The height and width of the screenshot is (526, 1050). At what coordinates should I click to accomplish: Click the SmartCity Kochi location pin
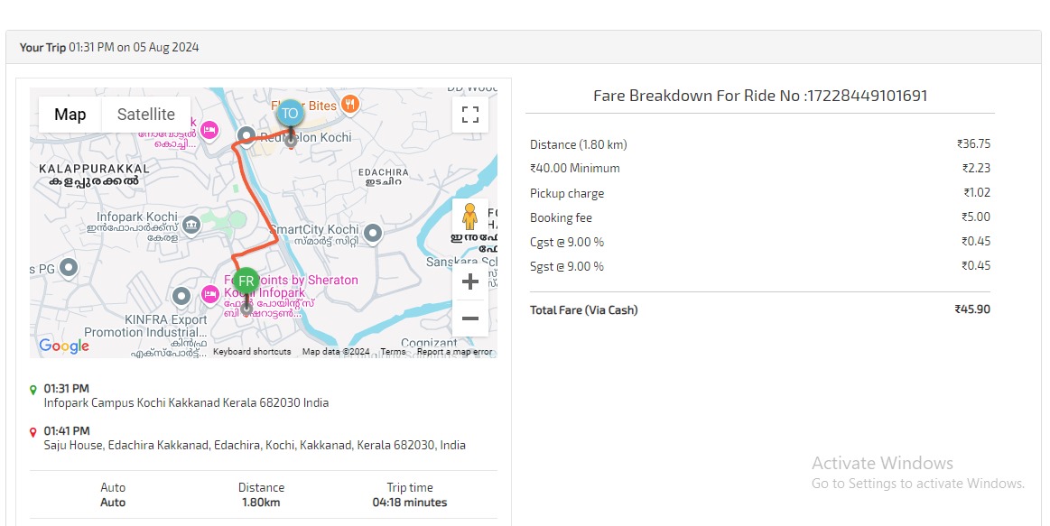click(372, 234)
